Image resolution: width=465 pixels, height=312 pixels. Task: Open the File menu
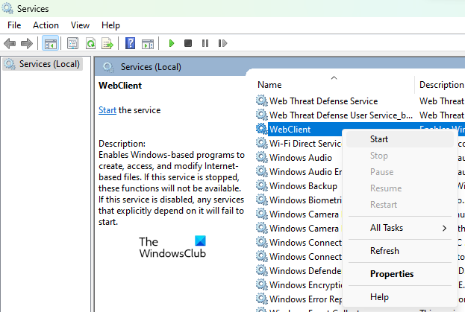[x=14, y=25]
